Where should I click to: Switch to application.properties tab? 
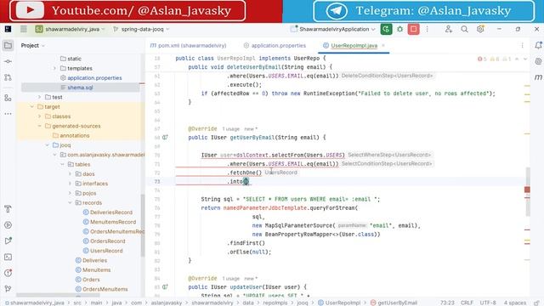pos(275,45)
